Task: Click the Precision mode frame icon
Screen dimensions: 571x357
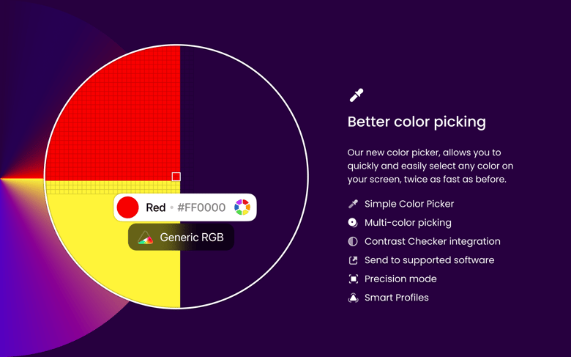Action: (x=353, y=279)
